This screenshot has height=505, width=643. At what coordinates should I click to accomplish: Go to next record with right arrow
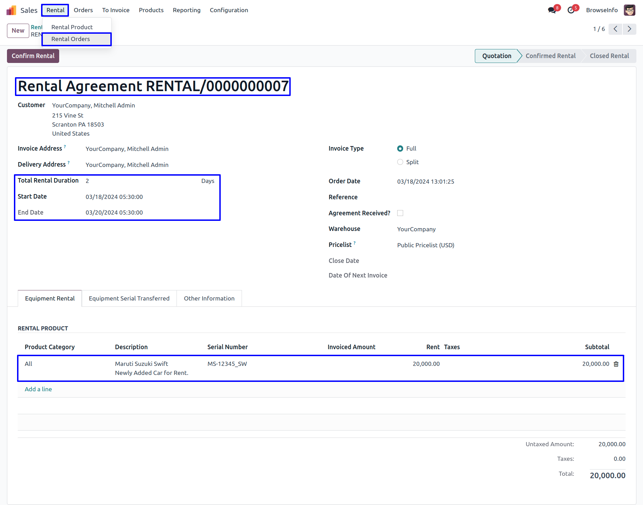point(629,29)
